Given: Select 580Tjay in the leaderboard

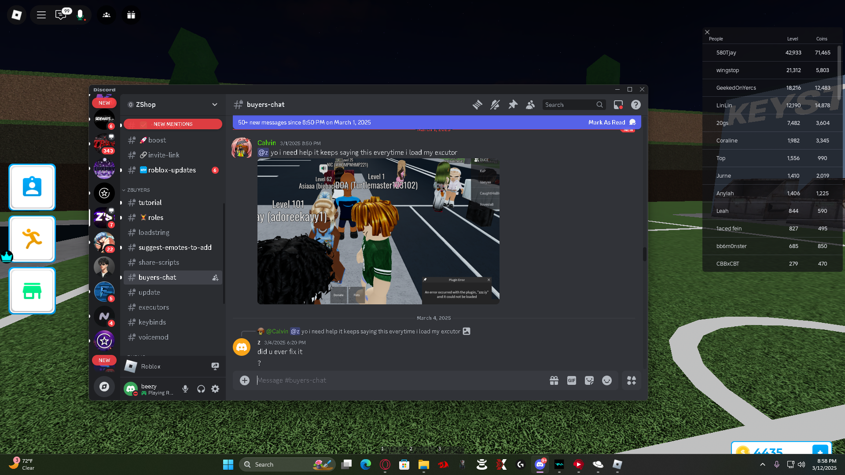Looking at the screenshot, I should 772,53.
